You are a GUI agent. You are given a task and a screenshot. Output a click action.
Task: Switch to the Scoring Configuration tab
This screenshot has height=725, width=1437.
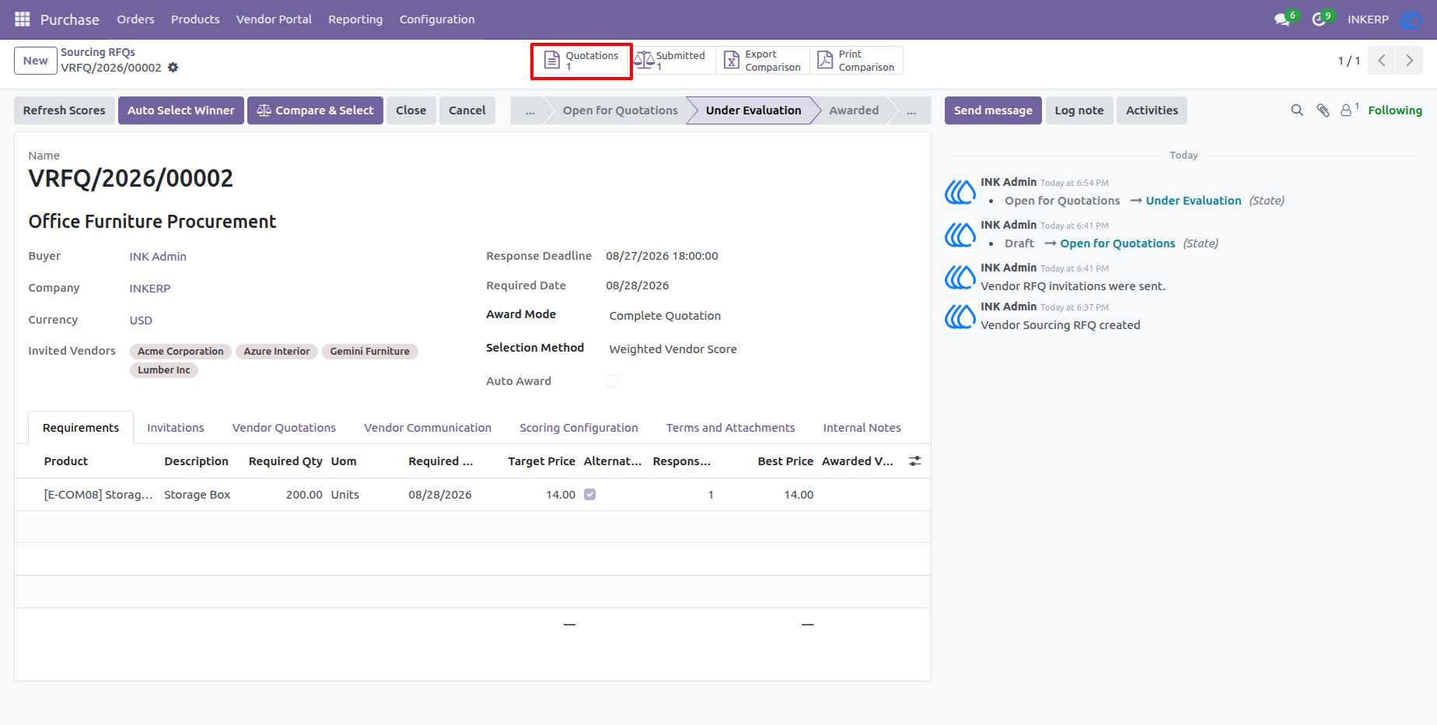[x=579, y=428]
